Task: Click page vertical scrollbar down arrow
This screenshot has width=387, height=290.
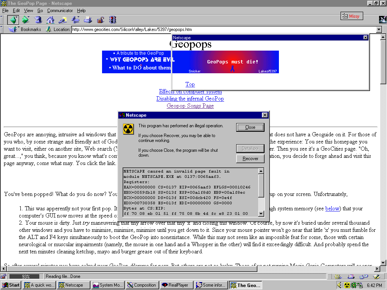Action: point(383,263)
